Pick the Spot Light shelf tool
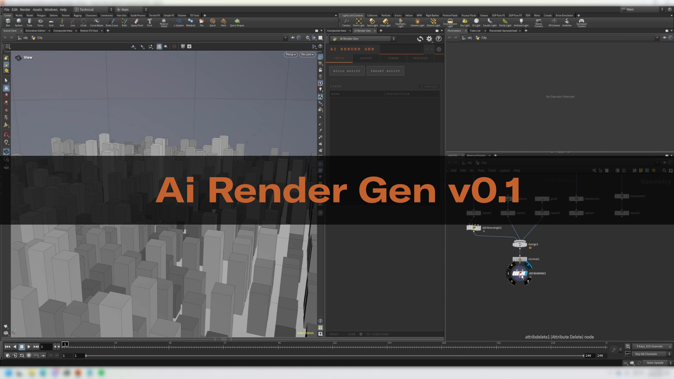This screenshot has height=379, width=674. (372, 22)
